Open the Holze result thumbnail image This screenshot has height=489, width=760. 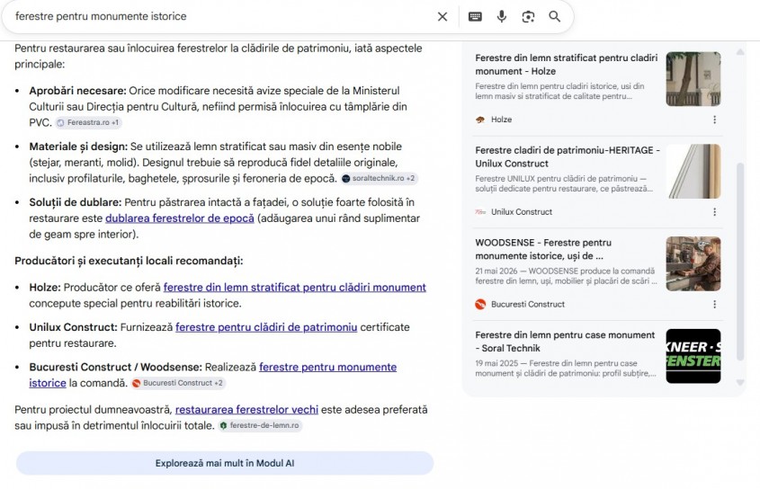point(693,79)
